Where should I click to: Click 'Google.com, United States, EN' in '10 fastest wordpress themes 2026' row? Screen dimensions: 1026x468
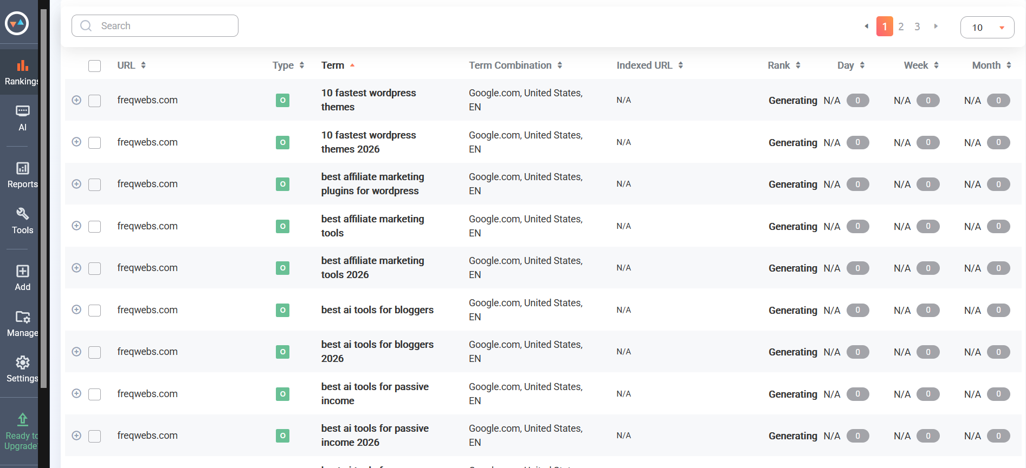(526, 142)
